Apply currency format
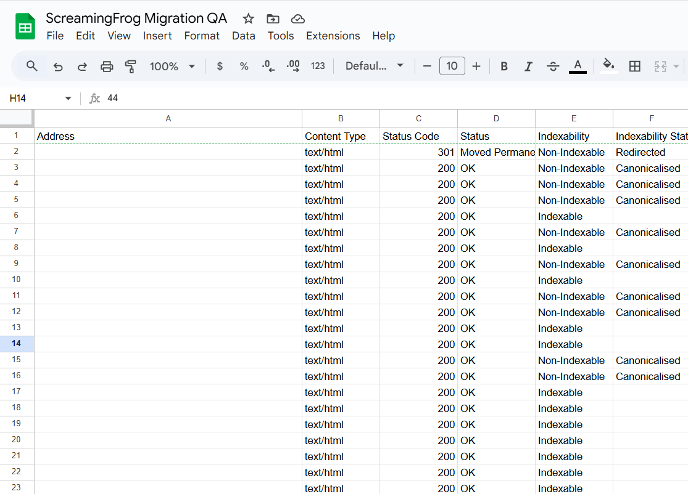688x494 pixels. coord(220,66)
